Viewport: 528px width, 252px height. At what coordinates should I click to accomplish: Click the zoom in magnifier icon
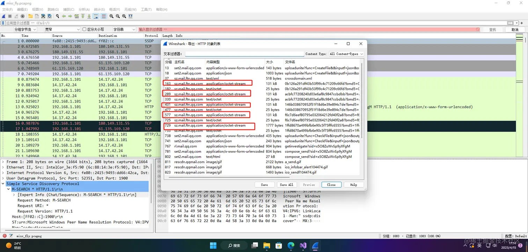tap(111, 16)
